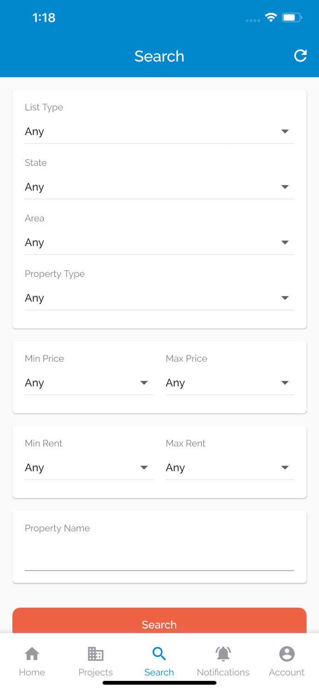The height and width of the screenshot is (691, 319).
Task: Refresh the search form using the reload icon
Action: pos(300,56)
